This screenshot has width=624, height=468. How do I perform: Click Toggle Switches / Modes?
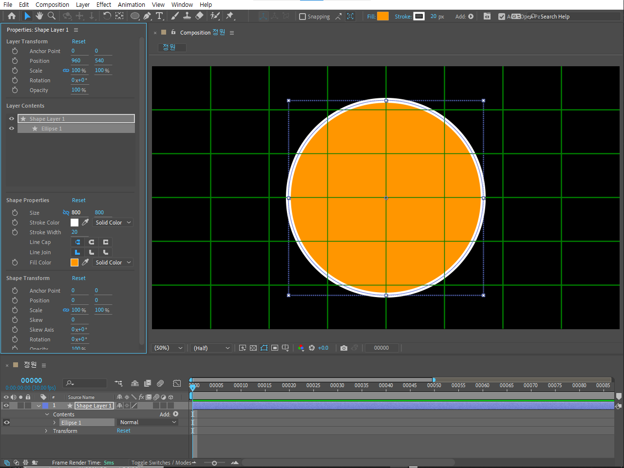click(x=161, y=463)
